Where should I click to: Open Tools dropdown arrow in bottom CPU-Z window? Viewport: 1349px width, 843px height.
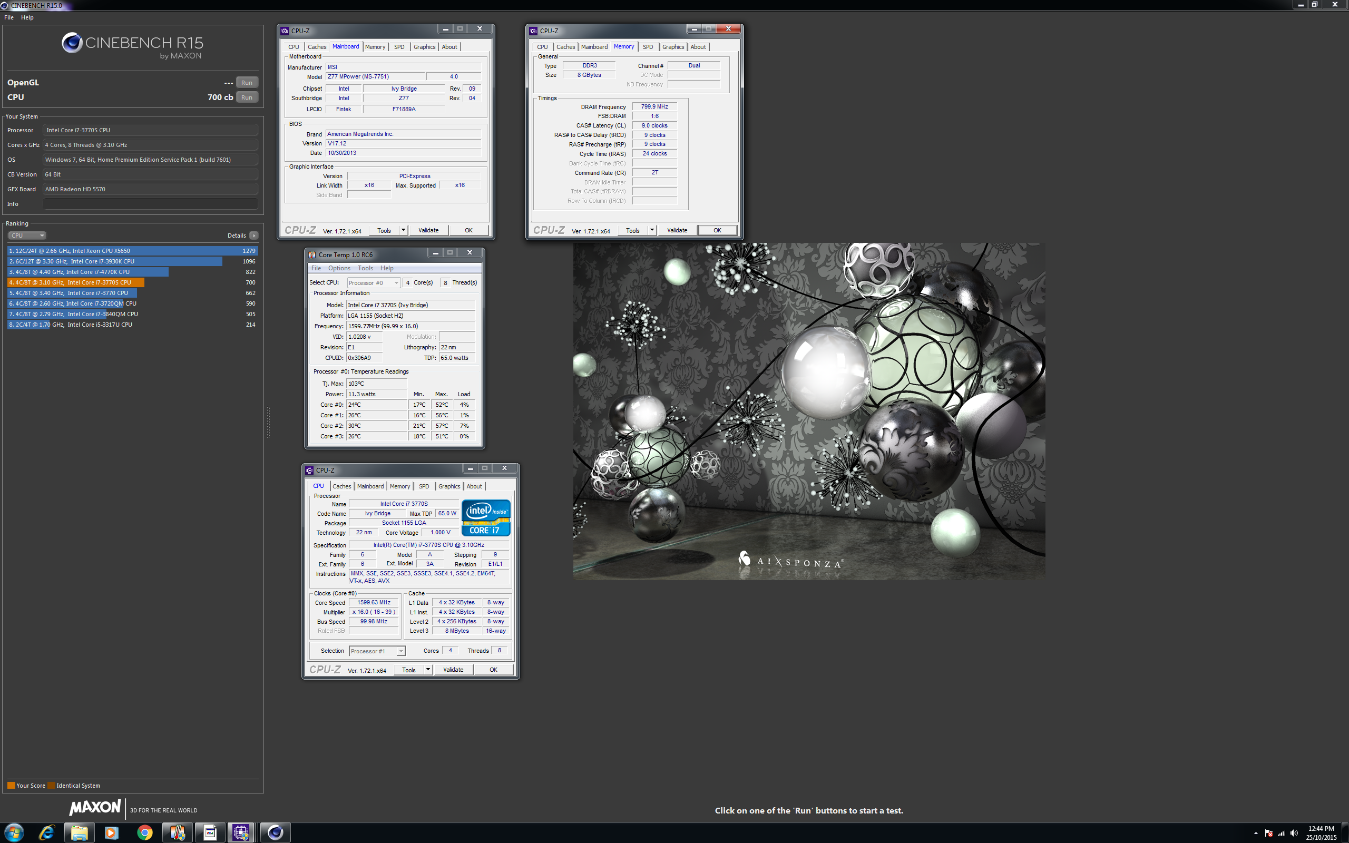click(x=427, y=670)
